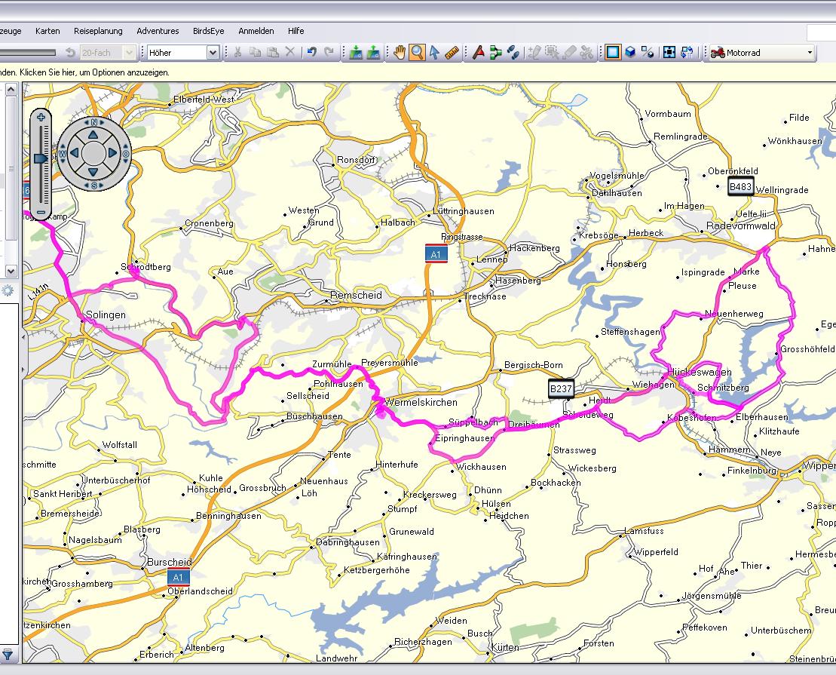Expand the Höher detail level dropdown
This screenshot has width=836, height=675.
pyautogui.click(x=213, y=53)
